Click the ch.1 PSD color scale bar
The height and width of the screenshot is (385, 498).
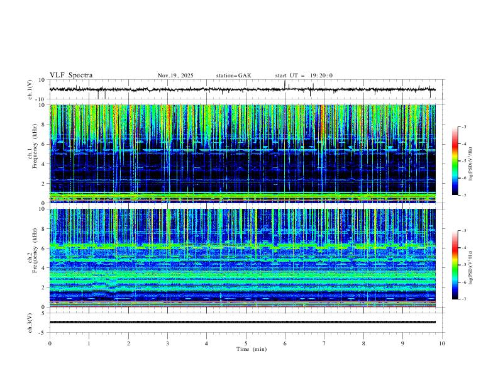(455, 161)
